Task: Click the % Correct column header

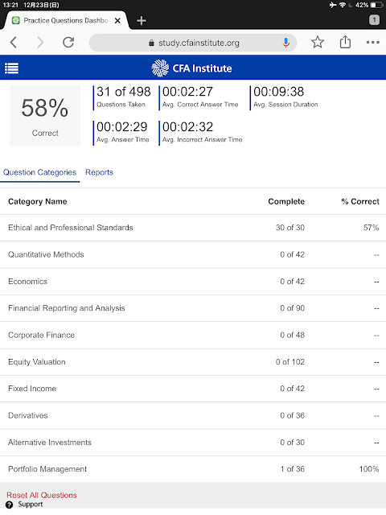Action: point(360,201)
